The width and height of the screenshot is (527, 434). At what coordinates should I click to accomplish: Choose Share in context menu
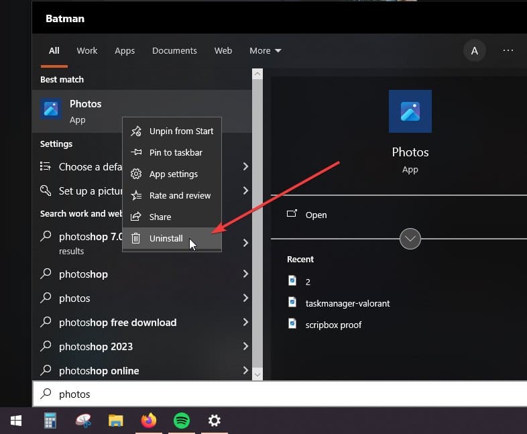coord(172,217)
